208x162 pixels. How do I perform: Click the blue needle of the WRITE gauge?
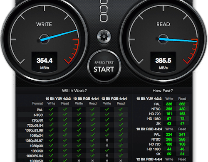pyautogui.click(x=59, y=35)
